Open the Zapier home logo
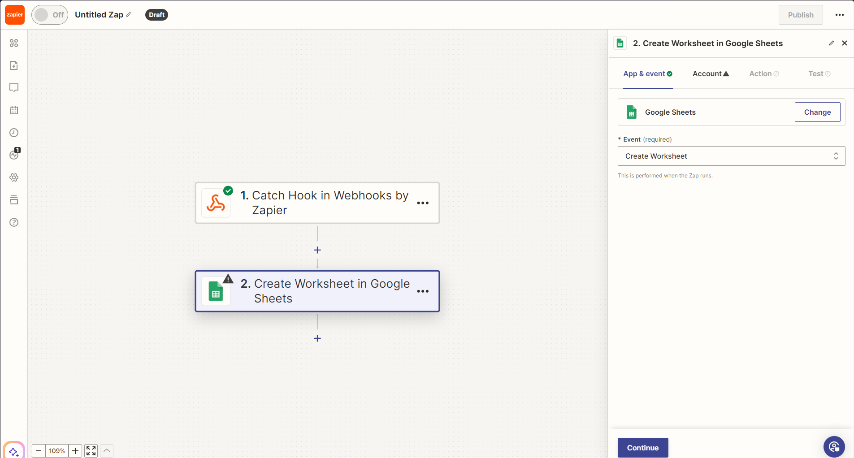 point(14,14)
